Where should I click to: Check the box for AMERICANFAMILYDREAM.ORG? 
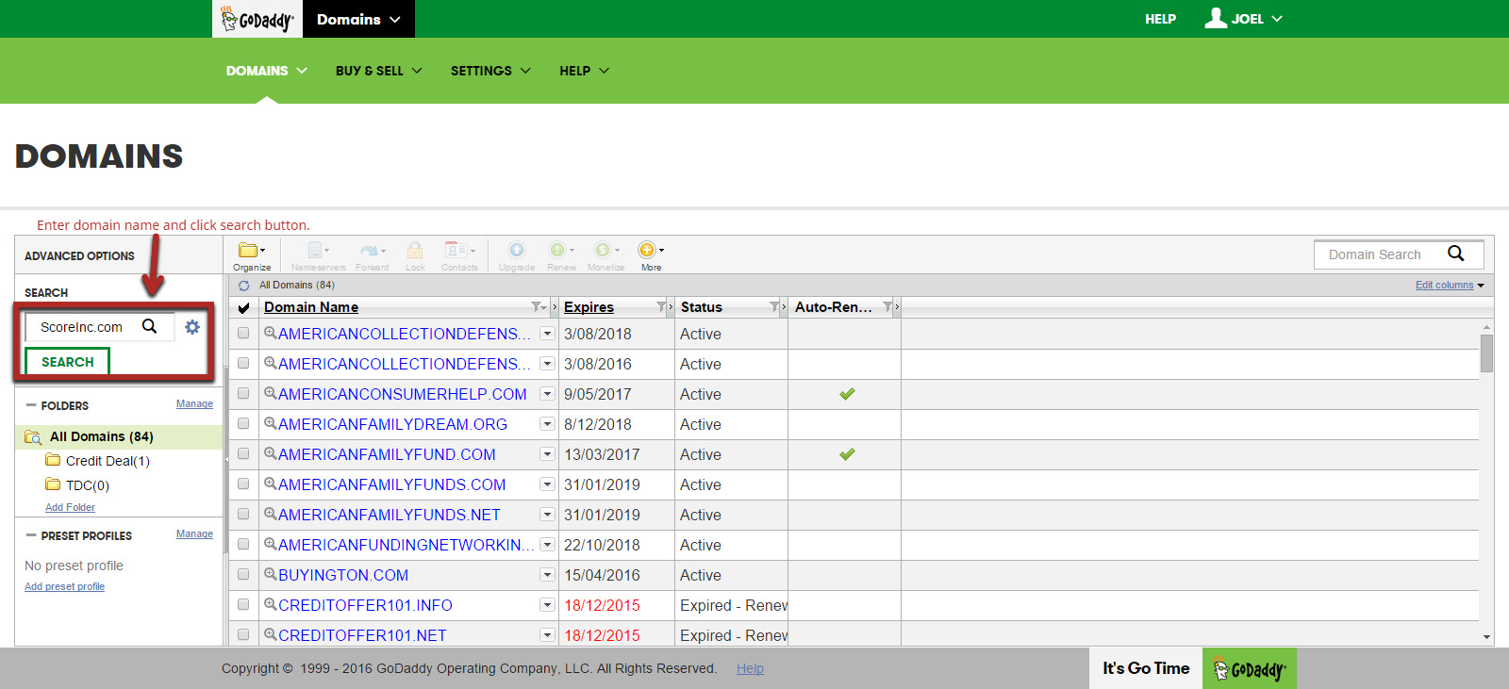(x=243, y=424)
